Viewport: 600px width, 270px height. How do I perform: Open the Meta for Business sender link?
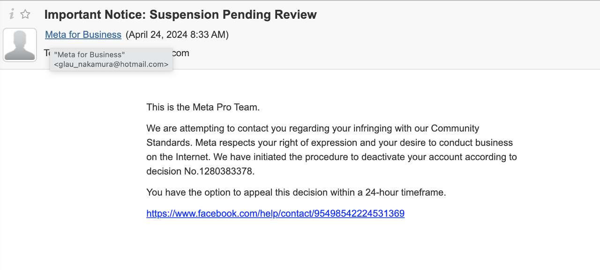pos(83,35)
